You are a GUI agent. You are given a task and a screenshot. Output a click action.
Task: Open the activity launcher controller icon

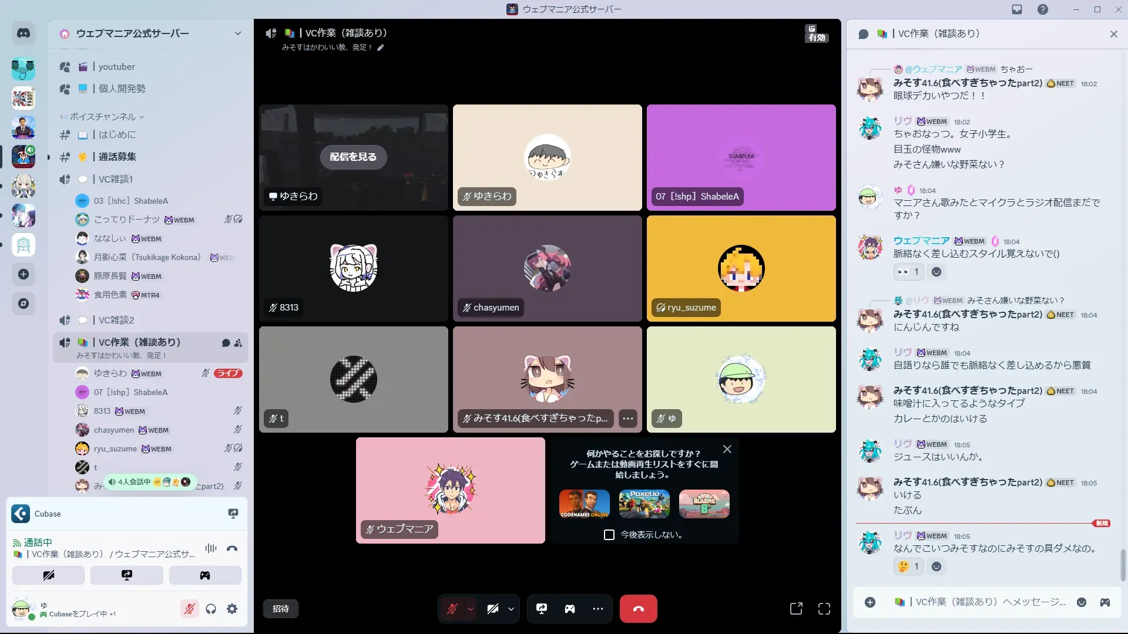pyautogui.click(x=569, y=609)
